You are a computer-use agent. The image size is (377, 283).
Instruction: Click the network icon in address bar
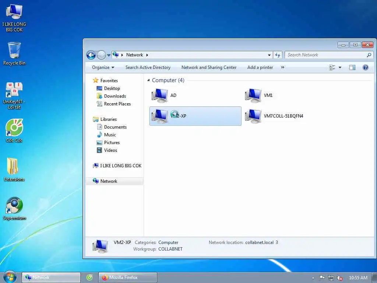coord(116,55)
